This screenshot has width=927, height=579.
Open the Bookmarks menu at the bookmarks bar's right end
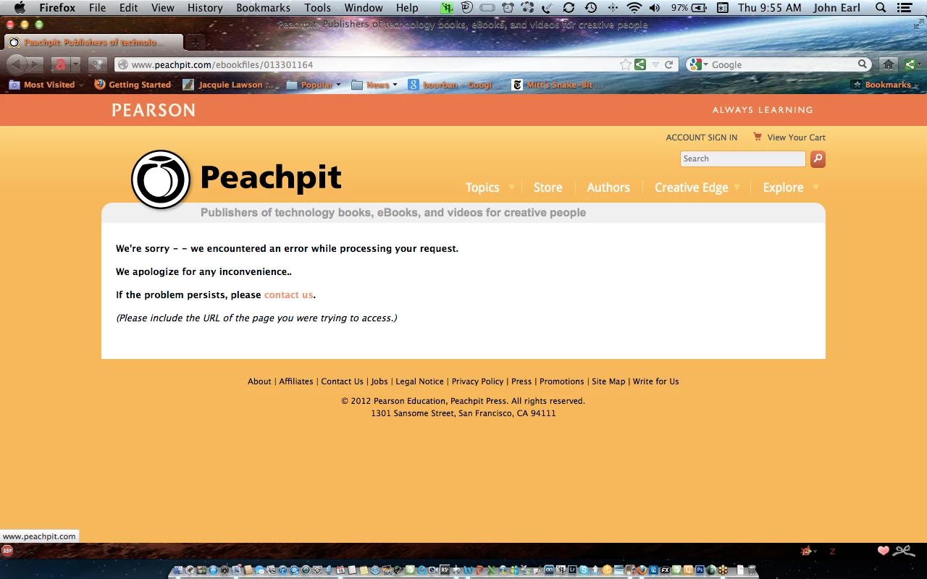(885, 85)
